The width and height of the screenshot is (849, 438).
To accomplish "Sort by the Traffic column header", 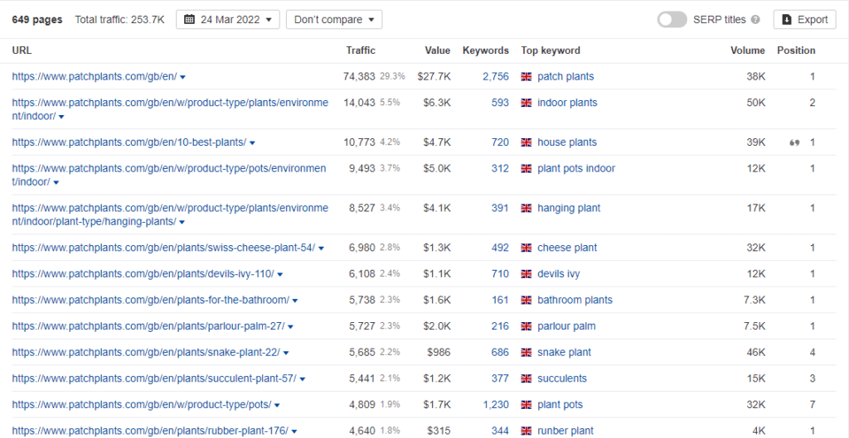I will pyautogui.click(x=361, y=51).
